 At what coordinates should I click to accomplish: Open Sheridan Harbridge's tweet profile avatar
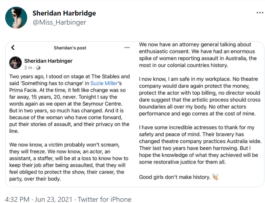16,18
